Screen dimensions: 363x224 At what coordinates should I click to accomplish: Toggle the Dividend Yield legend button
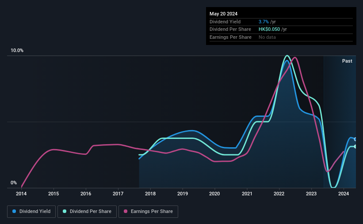click(x=31, y=212)
